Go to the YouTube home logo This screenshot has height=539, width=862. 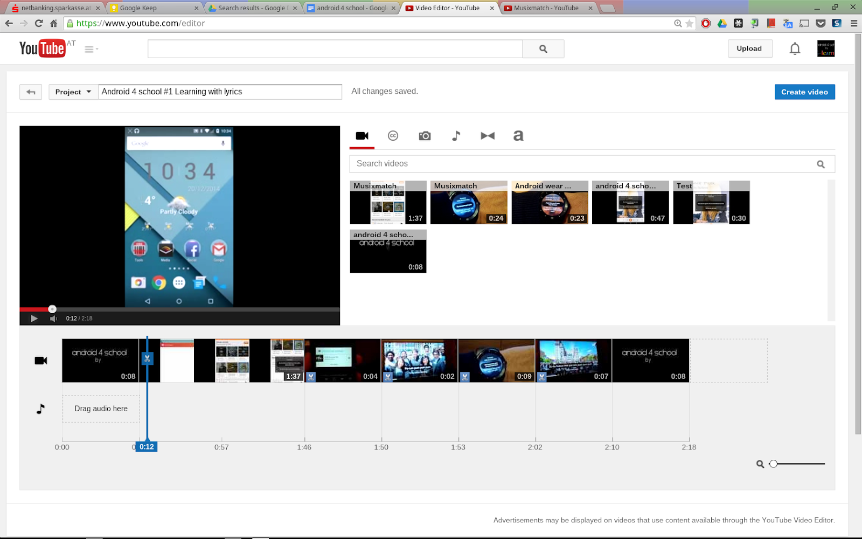43,49
